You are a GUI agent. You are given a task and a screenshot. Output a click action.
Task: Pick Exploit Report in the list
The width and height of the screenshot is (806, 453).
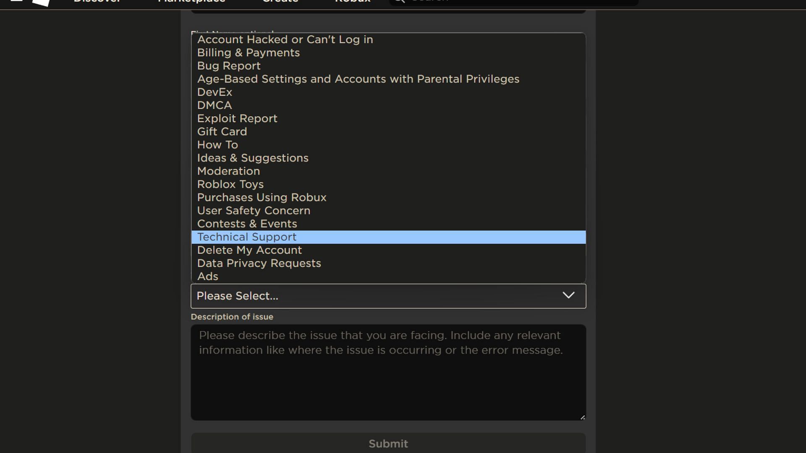pos(388,119)
